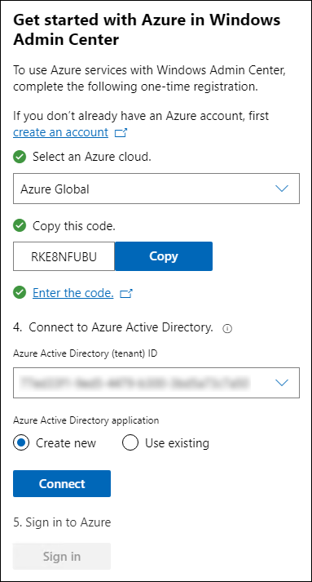
Task: Click the Connect button
Action: tap(62, 483)
